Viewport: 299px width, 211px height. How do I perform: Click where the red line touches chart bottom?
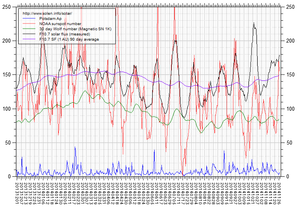coord(183,174)
